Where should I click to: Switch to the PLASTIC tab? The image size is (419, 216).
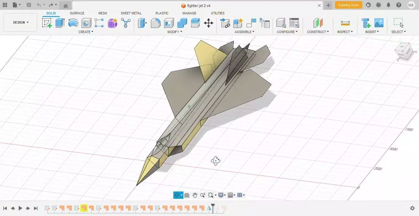[162, 13]
